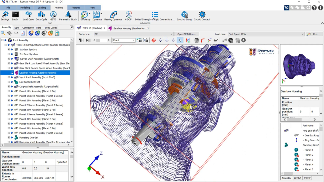Expand the 1st Gear Synchro node
The image size is (324, 182).
pyautogui.click(x=9, y=50)
